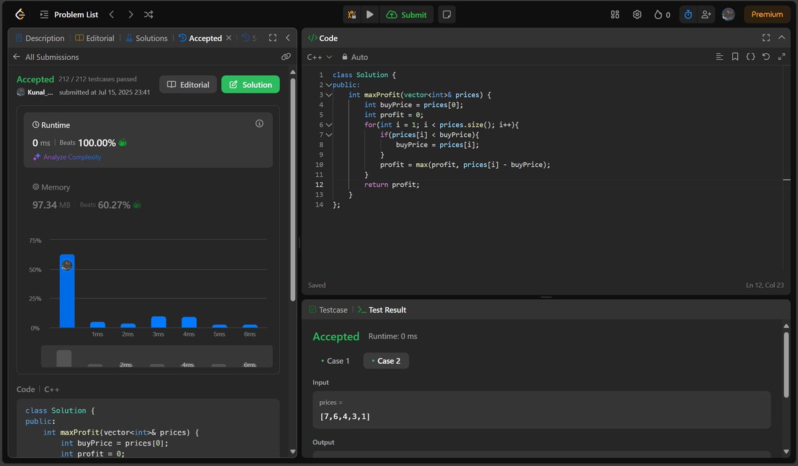Screen dimensions: 798x466
Task: Go back to All Submissions
Action: (46, 57)
